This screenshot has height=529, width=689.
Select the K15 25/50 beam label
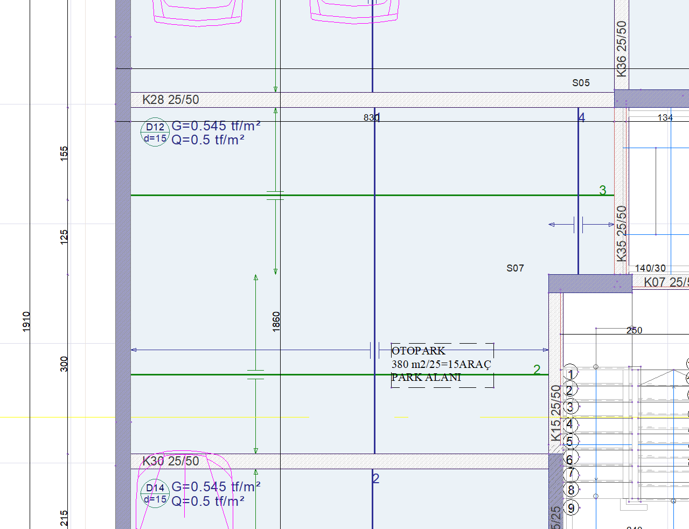pos(556,413)
